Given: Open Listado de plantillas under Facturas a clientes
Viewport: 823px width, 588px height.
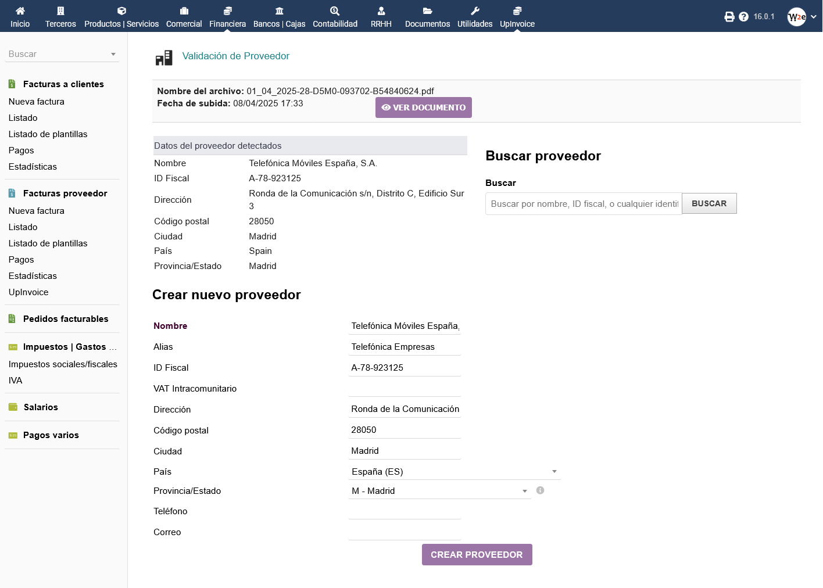Looking at the screenshot, I should tap(48, 134).
